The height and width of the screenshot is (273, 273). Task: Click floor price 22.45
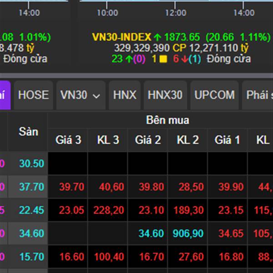tap(31, 210)
